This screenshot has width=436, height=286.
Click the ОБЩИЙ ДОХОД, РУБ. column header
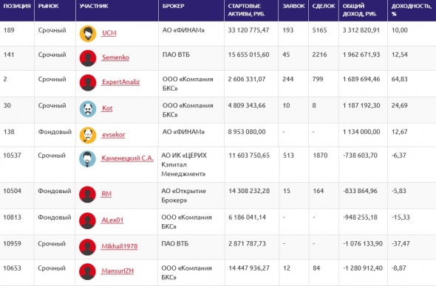360,10
